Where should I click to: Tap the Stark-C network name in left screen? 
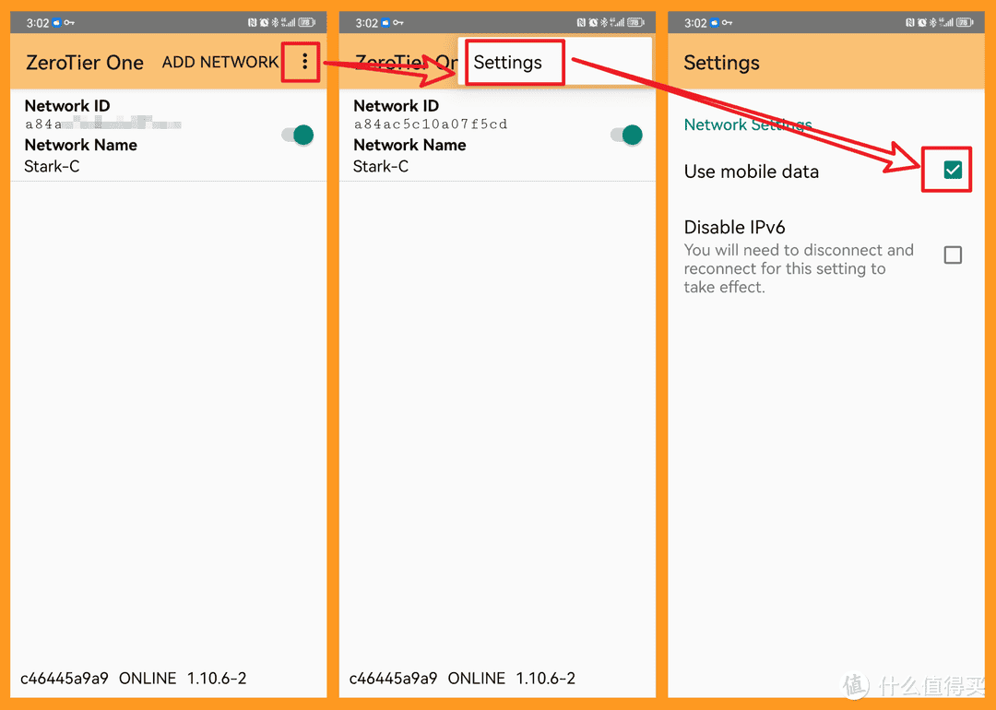coord(52,167)
